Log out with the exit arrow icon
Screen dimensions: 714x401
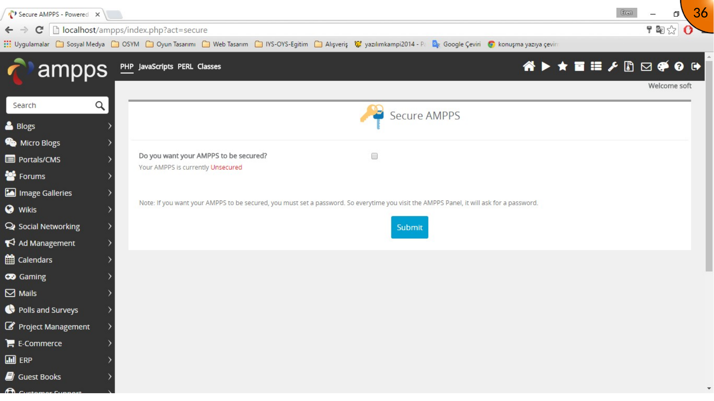[x=696, y=66]
